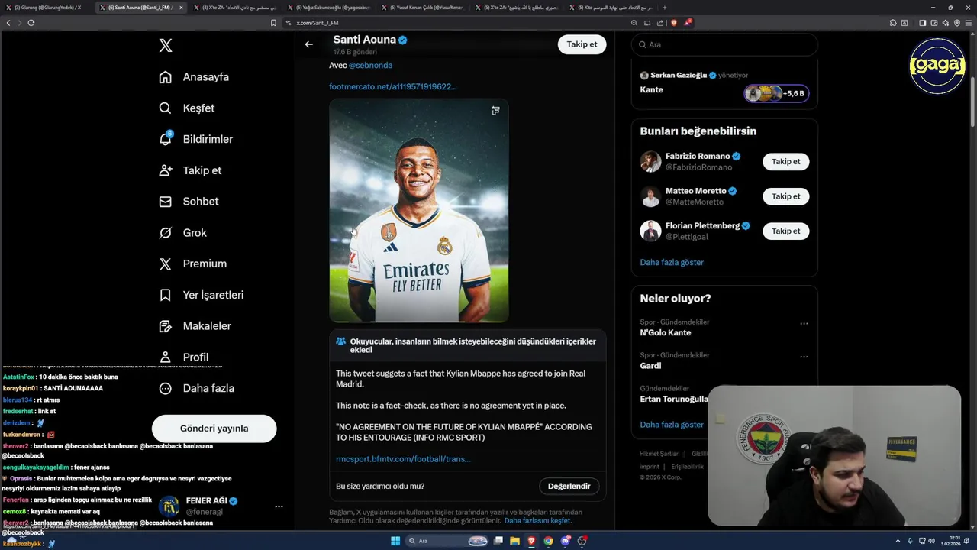Click the Değerlendir button

coord(569,487)
